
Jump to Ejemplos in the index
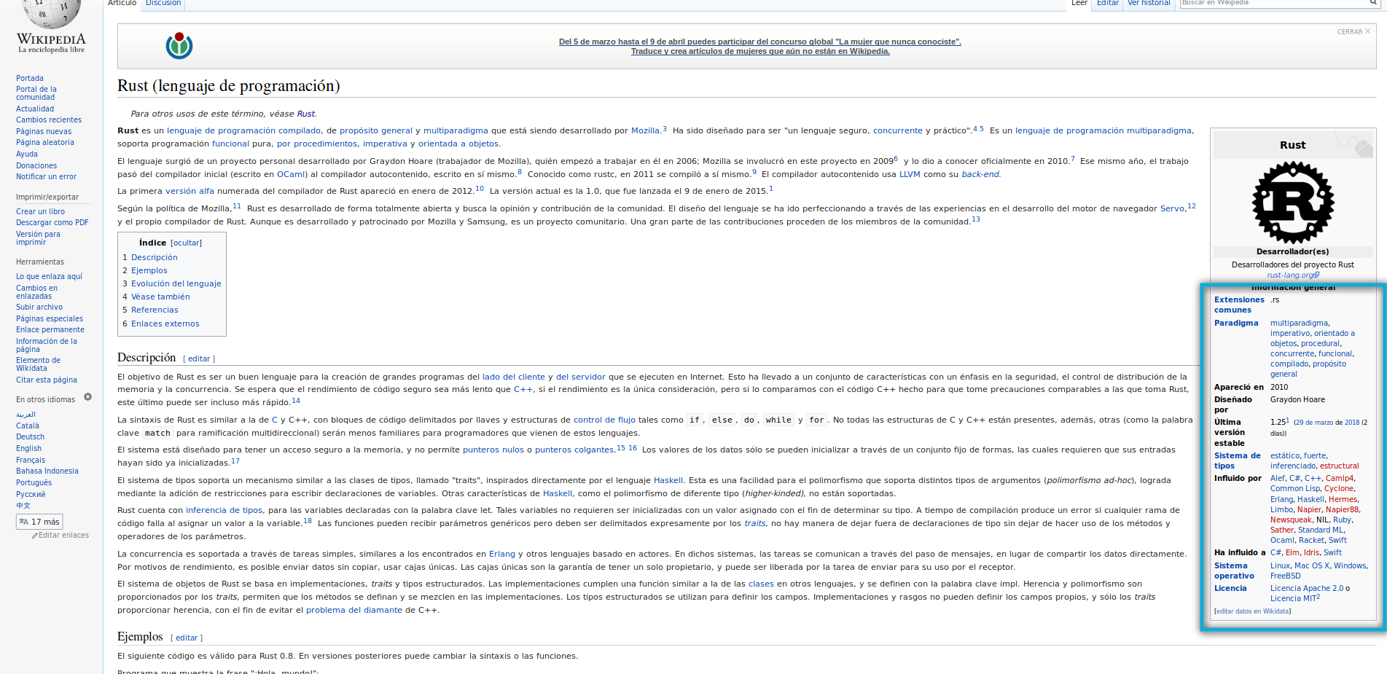(149, 271)
